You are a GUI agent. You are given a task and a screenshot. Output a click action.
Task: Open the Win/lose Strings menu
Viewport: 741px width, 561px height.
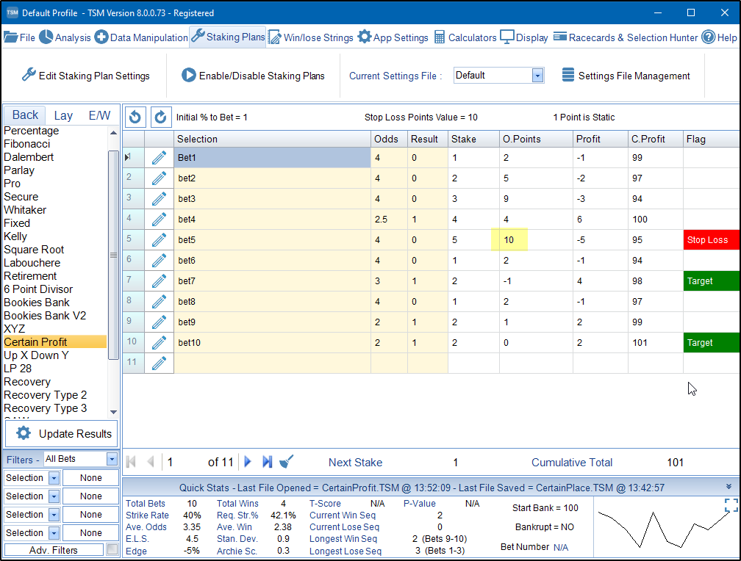[x=310, y=37]
